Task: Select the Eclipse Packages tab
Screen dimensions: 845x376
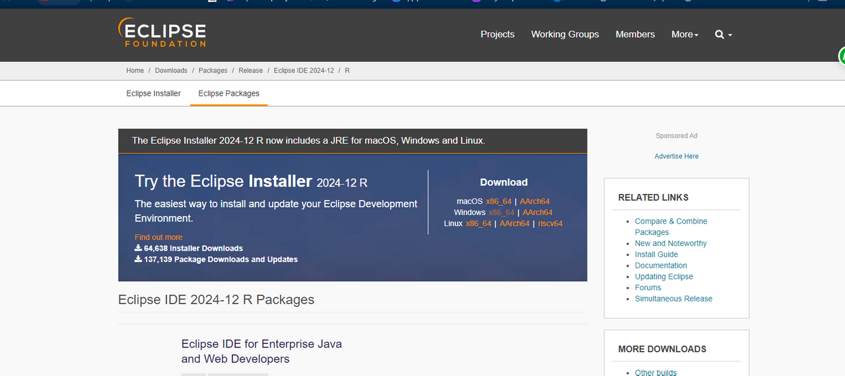Action: (x=229, y=94)
